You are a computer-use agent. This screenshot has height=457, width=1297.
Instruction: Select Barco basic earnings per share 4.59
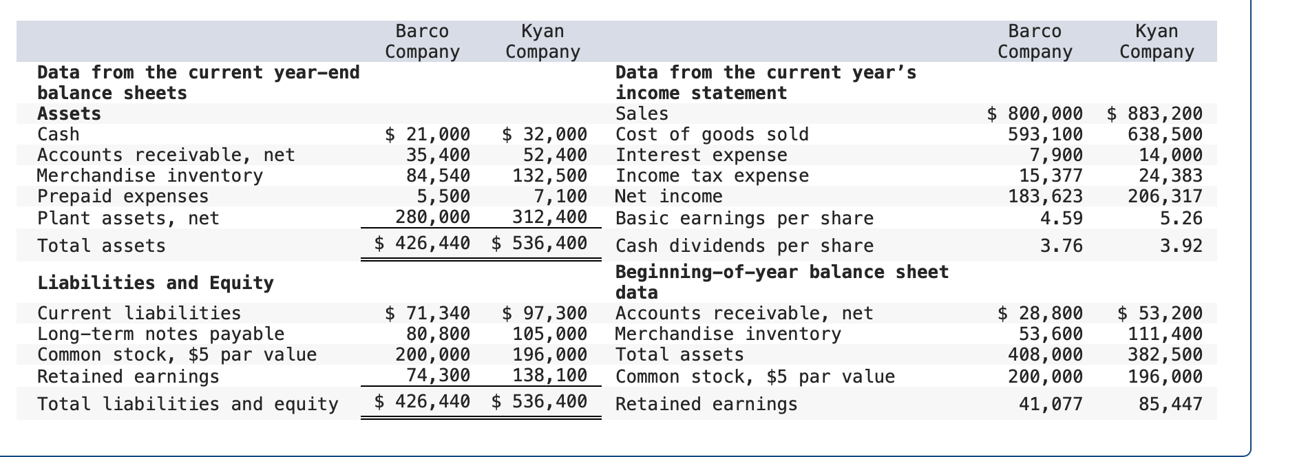click(x=1062, y=218)
